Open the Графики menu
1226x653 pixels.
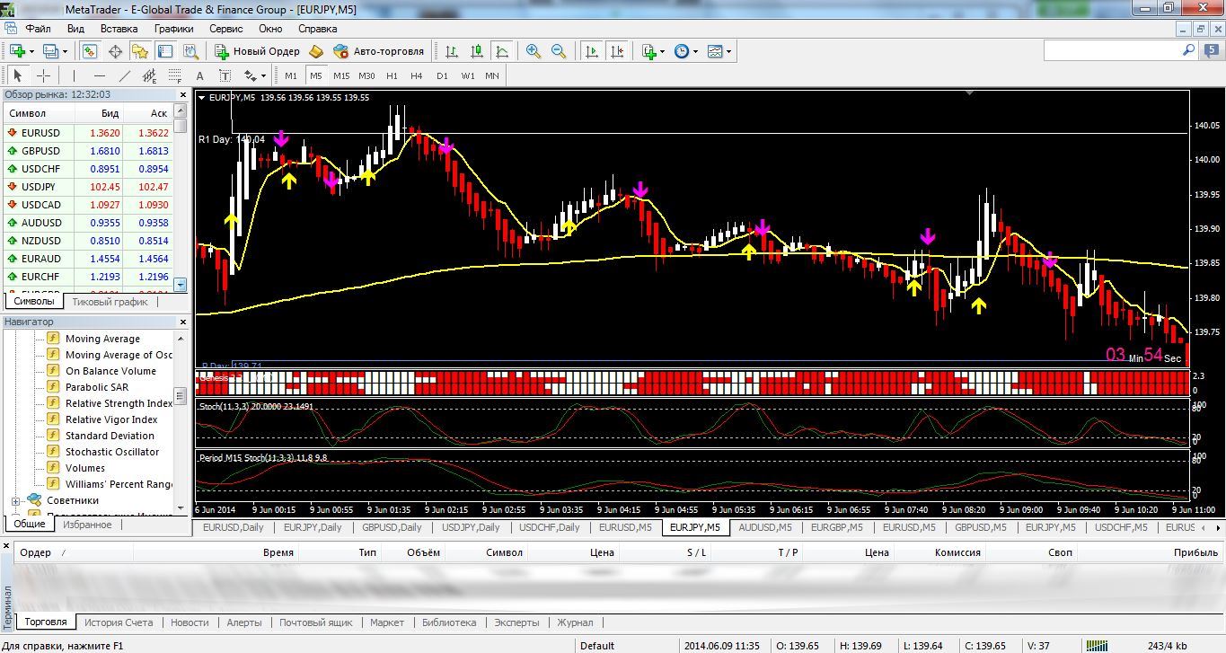point(173,29)
